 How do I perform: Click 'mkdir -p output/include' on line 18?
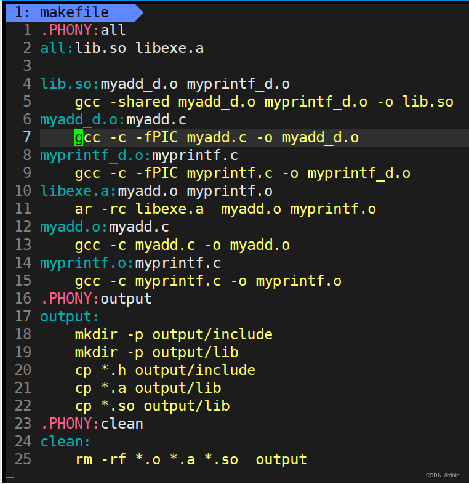pyautogui.click(x=174, y=334)
